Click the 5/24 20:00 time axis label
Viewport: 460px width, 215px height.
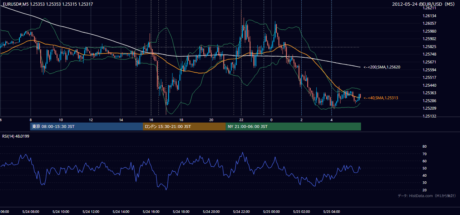pyautogui.click(x=211, y=211)
